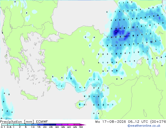
Task: Click the '10' precipitation value on the map
Action: point(120,28)
